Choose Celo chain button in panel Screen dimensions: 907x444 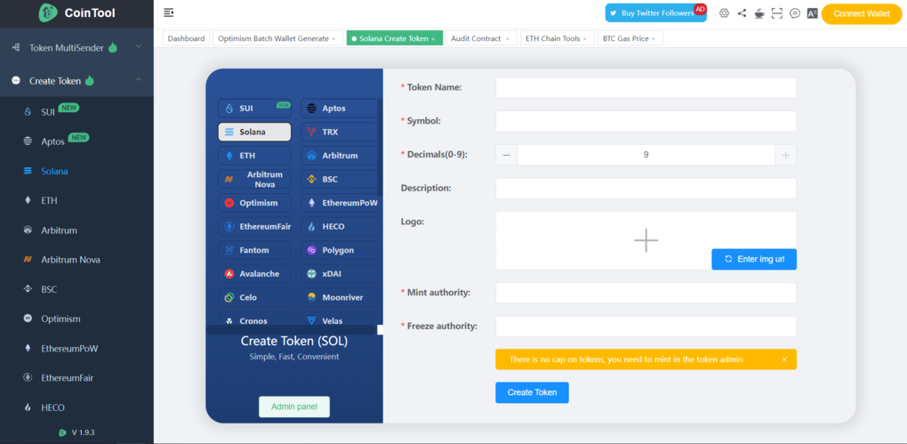click(x=254, y=297)
